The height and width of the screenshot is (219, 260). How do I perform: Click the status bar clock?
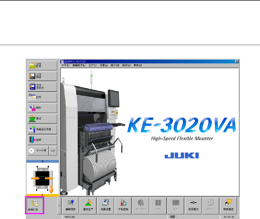click(229, 217)
